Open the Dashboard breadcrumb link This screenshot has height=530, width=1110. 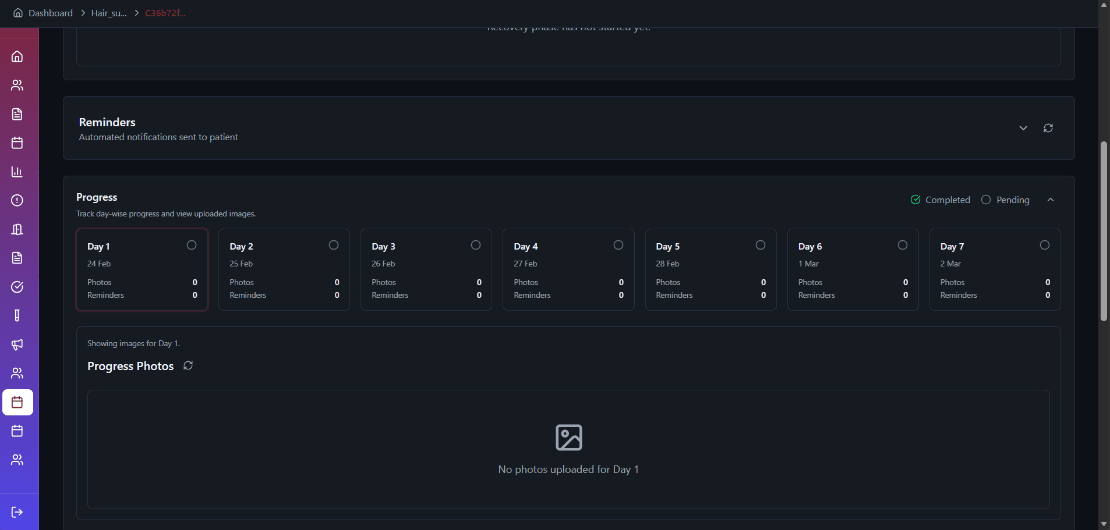point(50,13)
